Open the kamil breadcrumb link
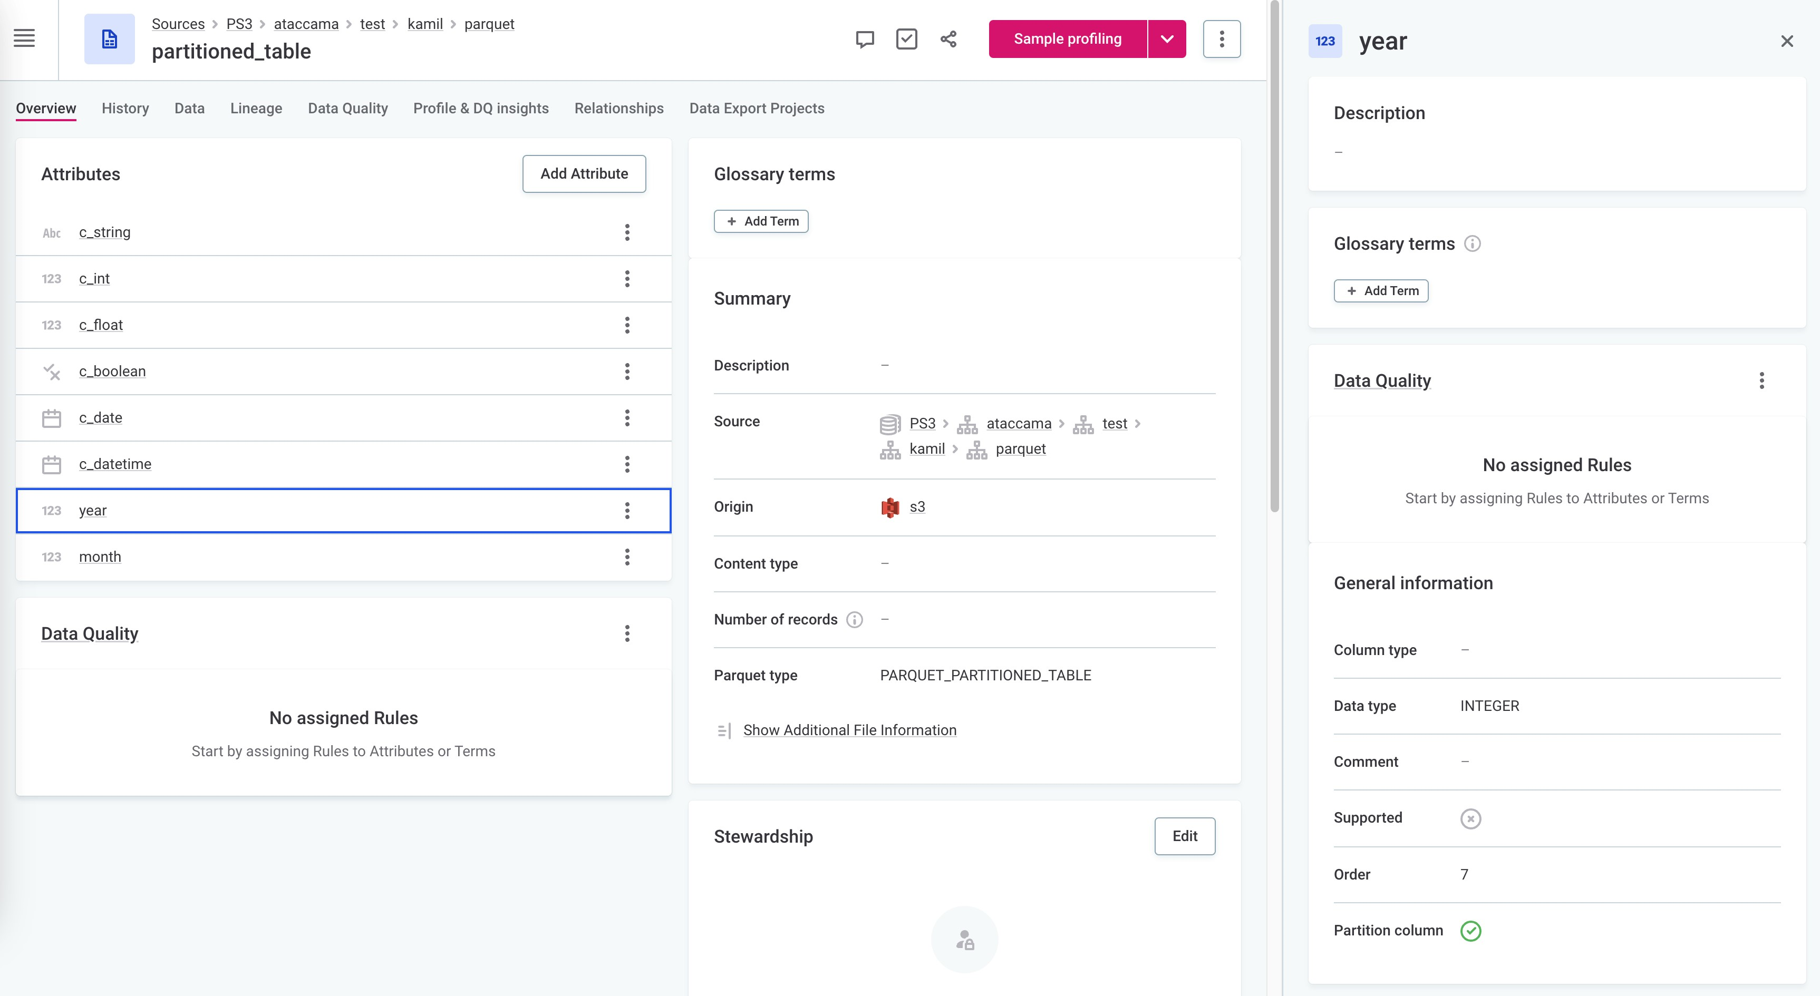The width and height of the screenshot is (1820, 996). pyautogui.click(x=424, y=24)
